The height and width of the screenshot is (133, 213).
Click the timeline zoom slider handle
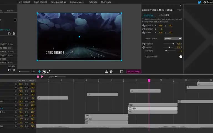(x=56, y=77)
